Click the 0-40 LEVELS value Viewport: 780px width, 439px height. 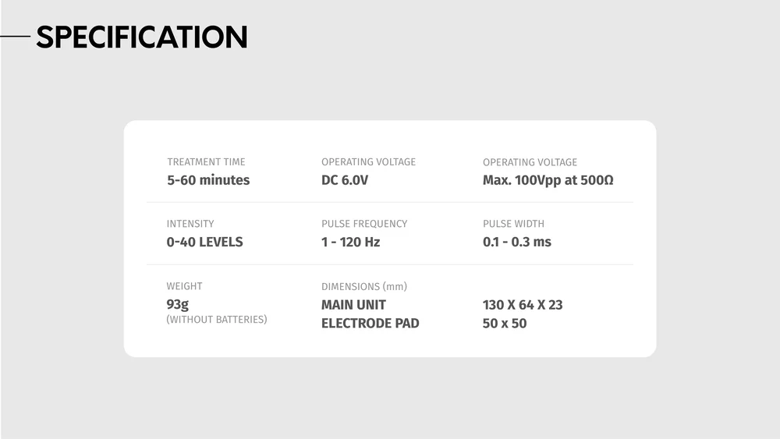204,243
